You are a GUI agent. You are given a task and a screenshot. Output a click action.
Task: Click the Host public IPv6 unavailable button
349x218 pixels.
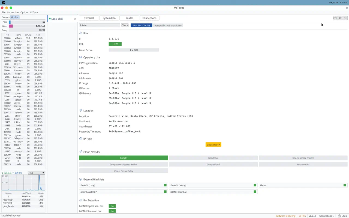tap(168, 26)
